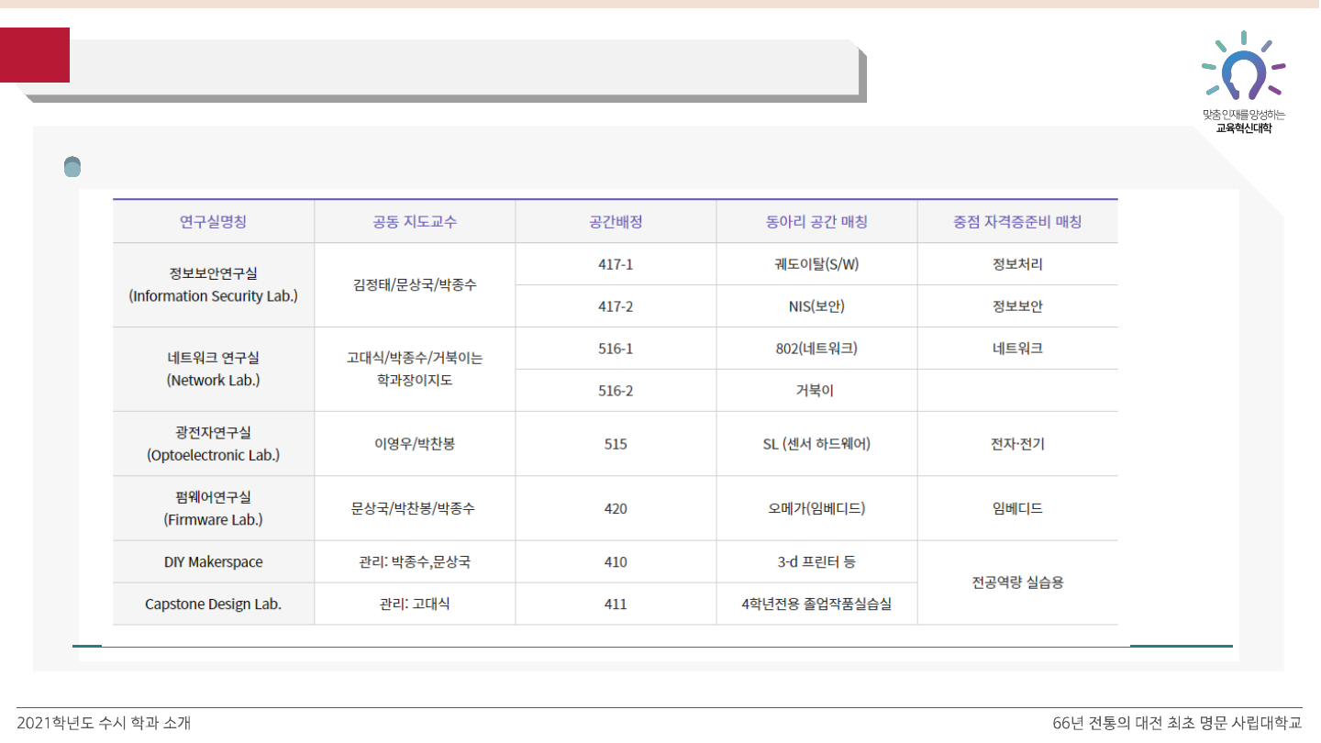Select the Network Lab. row label
This screenshot has width=1321, height=743.
pyautogui.click(x=213, y=369)
